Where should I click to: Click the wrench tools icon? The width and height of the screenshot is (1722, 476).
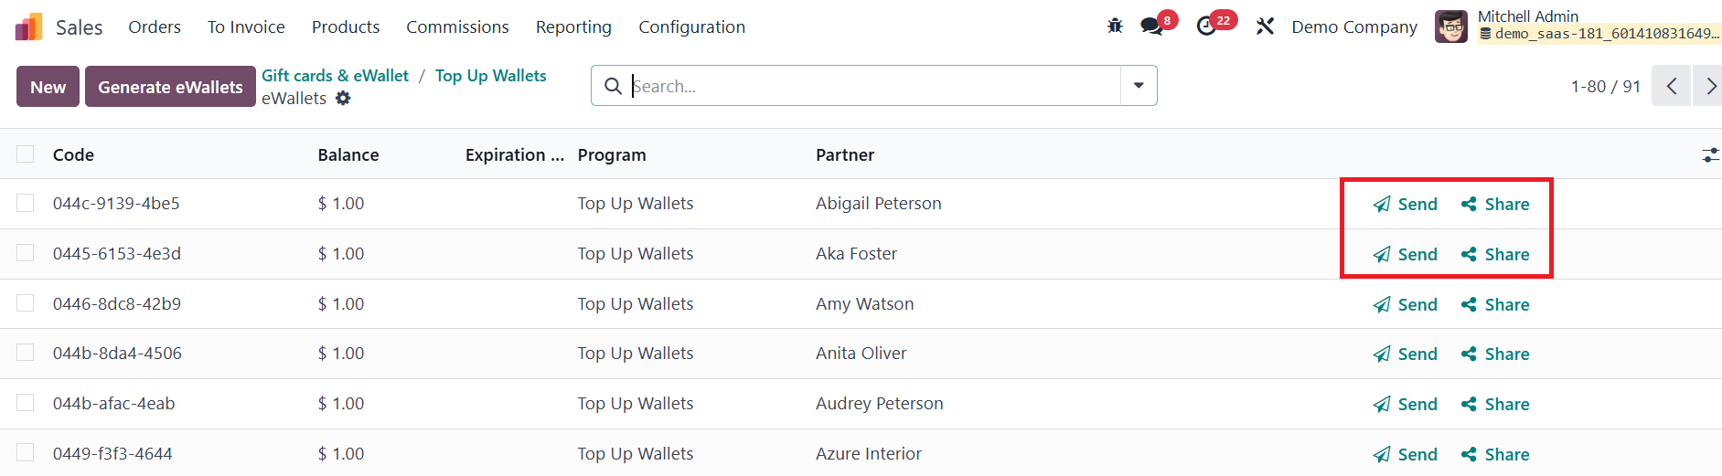click(1265, 26)
